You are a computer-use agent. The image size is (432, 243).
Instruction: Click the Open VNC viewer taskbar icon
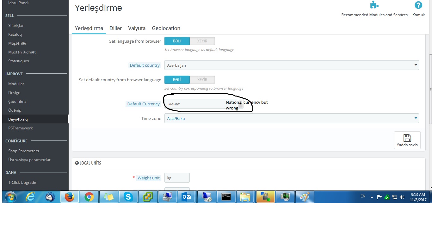coord(167,197)
